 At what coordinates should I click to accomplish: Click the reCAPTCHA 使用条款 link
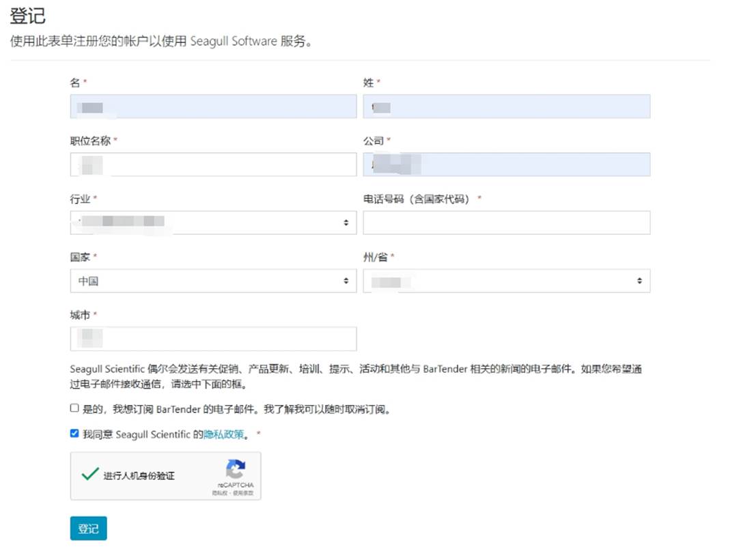point(244,493)
